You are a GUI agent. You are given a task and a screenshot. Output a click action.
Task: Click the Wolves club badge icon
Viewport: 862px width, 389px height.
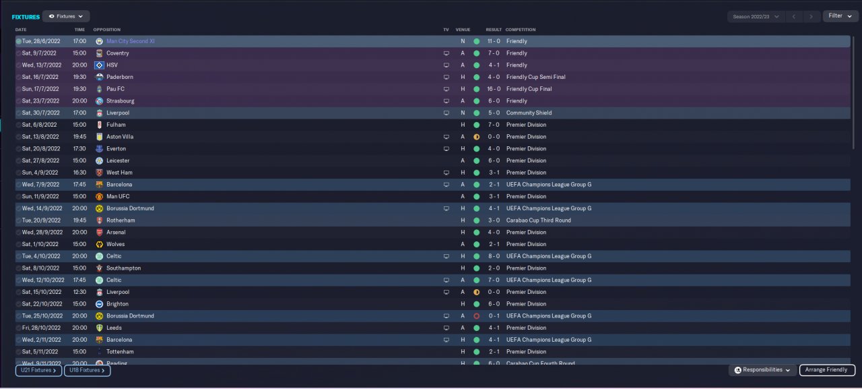(x=99, y=244)
